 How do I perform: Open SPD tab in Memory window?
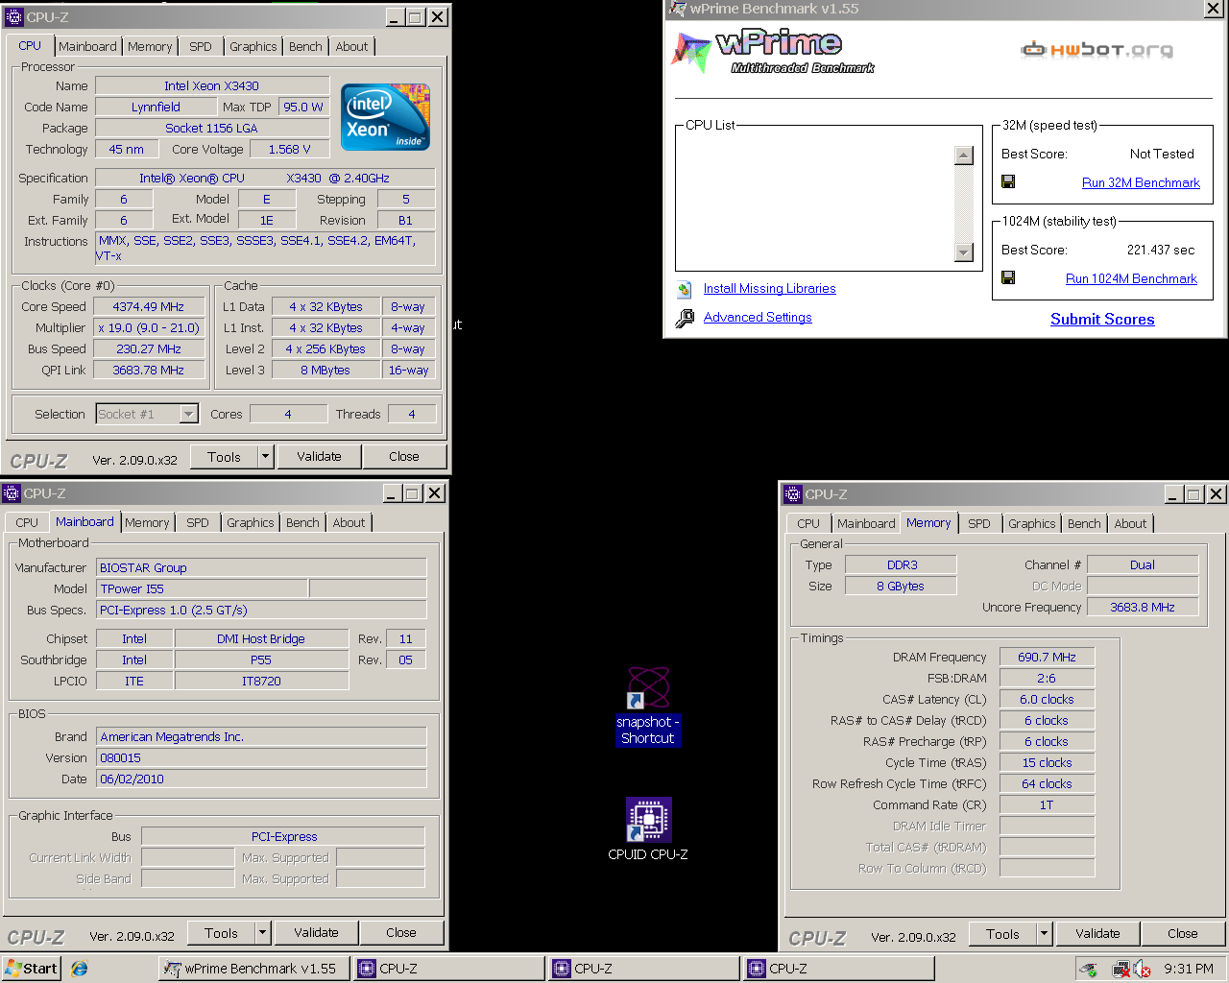click(x=979, y=524)
